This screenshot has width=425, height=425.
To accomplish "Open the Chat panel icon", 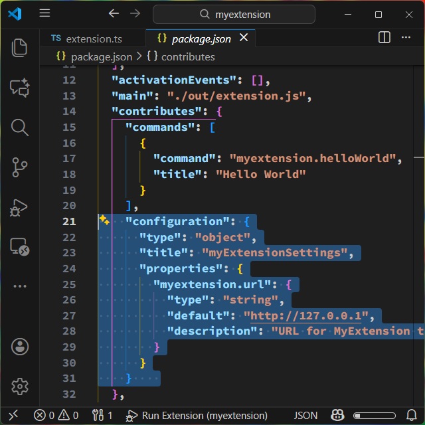I will pyautogui.click(x=19, y=87).
